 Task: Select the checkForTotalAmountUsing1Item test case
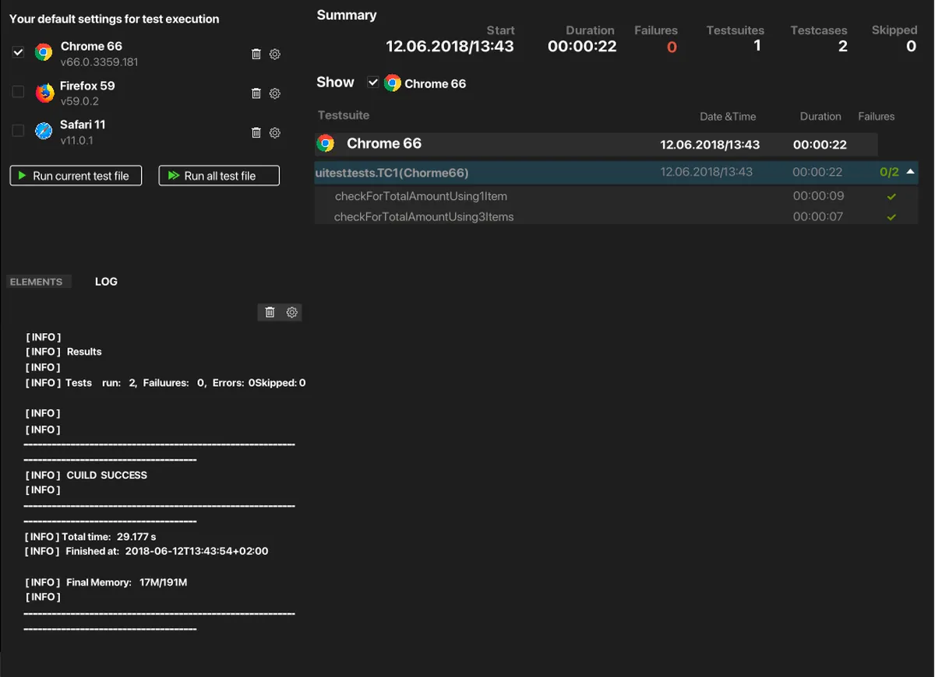click(x=421, y=196)
